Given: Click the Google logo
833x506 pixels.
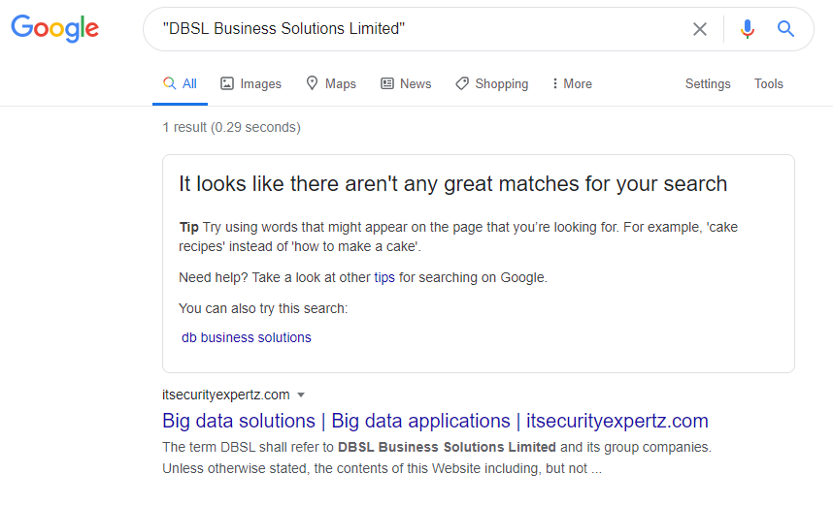Looking at the screenshot, I should tap(54, 29).
